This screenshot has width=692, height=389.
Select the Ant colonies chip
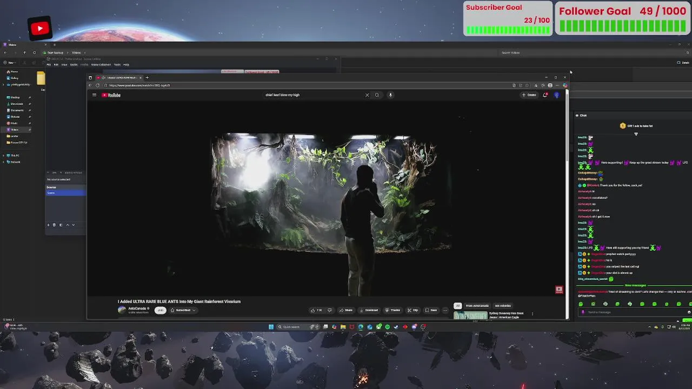tap(503, 306)
